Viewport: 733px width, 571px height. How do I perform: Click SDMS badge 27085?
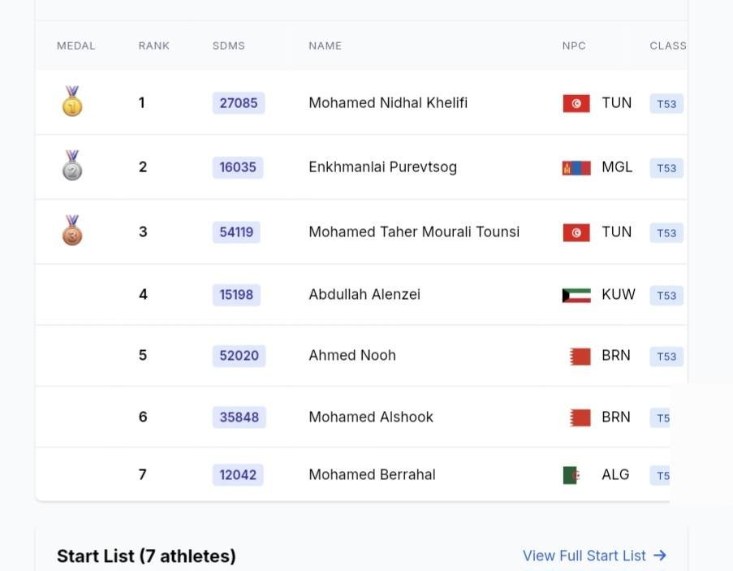(x=239, y=103)
